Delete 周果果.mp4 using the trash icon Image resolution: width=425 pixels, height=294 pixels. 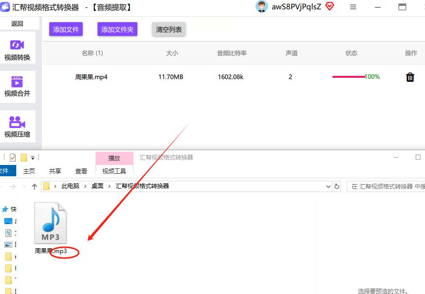[410, 77]
